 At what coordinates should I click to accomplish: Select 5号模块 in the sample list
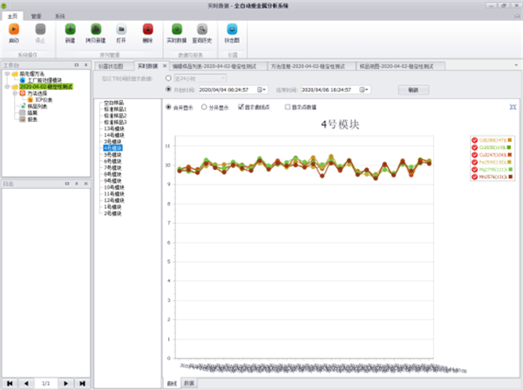pos(111,155)
